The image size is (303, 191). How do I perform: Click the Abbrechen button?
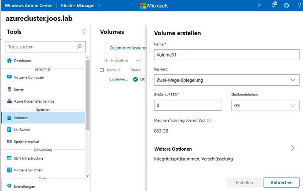tap(281, 183)
